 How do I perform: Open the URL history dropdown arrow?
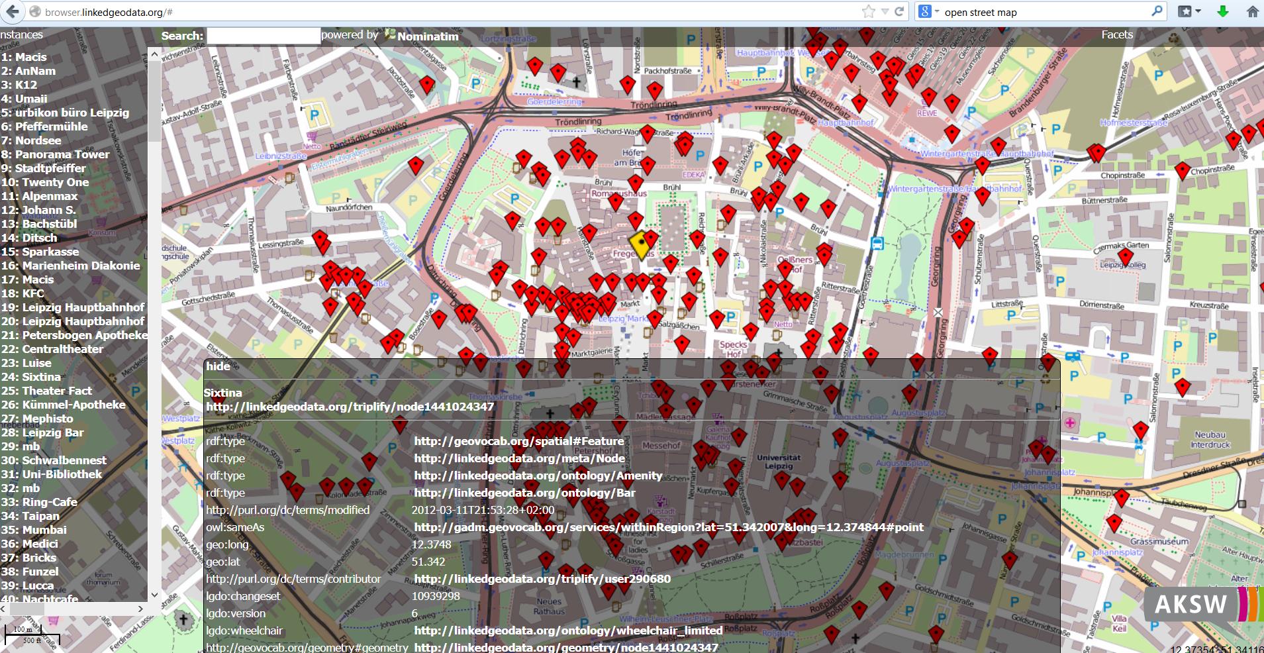pyautogui.click(x=885, y=12)
